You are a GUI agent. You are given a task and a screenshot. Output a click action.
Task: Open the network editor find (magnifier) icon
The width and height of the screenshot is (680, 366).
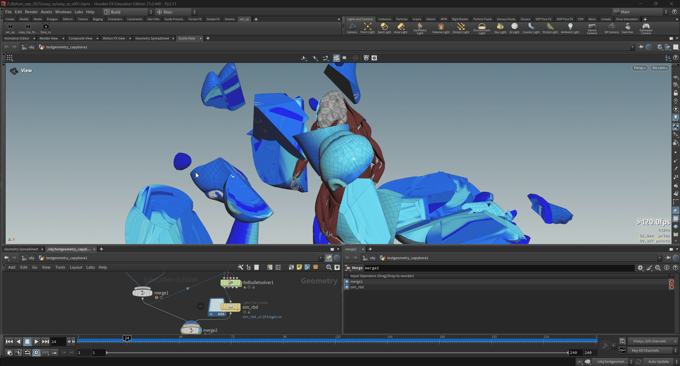pos(329,267)
